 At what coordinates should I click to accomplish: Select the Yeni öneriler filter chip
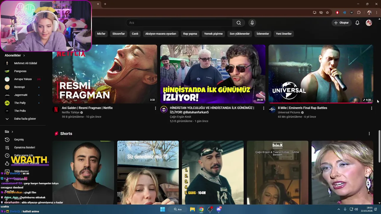[284, 34]
